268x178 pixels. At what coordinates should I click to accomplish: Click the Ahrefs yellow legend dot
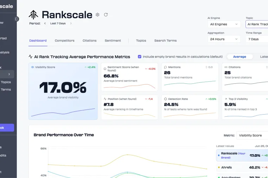tap(219, 167)
